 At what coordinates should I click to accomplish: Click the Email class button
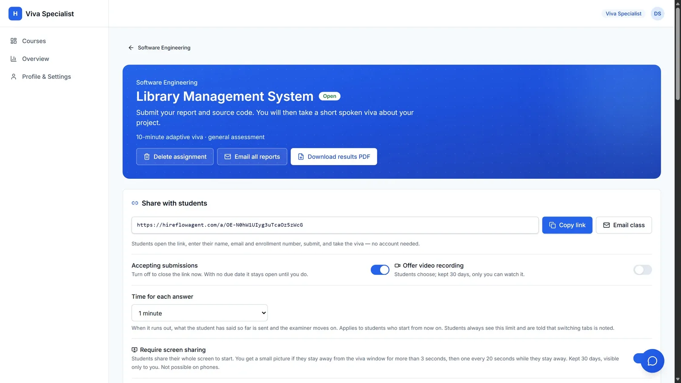(x=624, y=225)
